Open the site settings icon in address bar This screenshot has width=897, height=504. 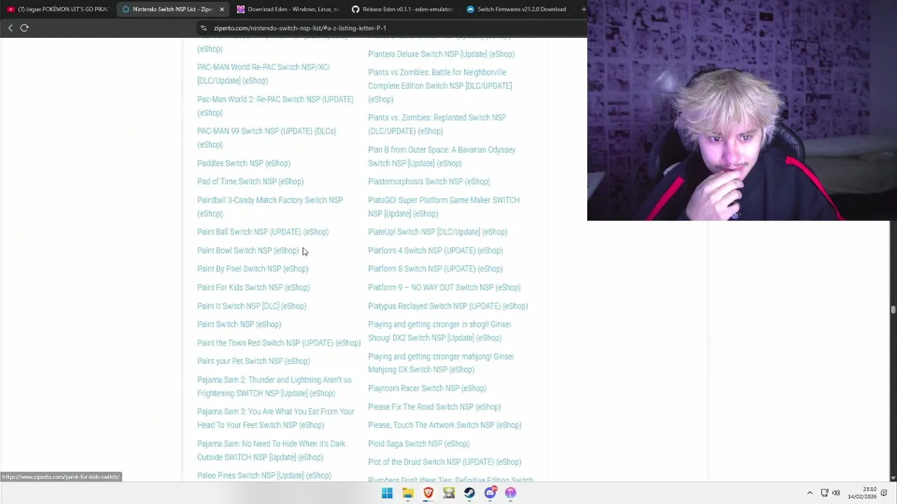[x=204, y=28]
